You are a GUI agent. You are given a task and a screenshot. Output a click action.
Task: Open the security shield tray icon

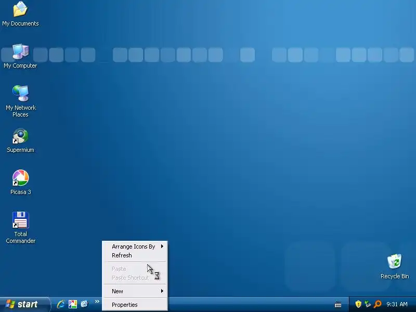pyautogui.click(x=358, y=304)
